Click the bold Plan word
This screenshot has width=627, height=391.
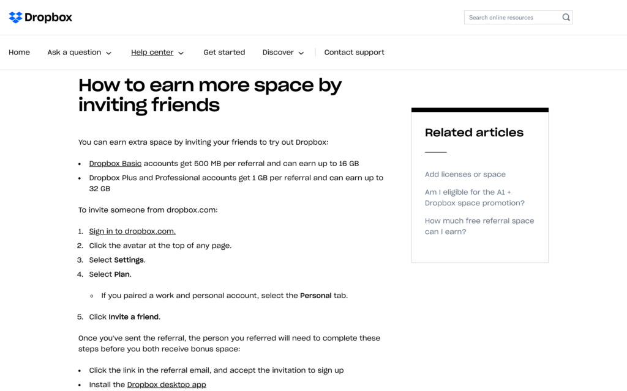click(x=122, y=274)
